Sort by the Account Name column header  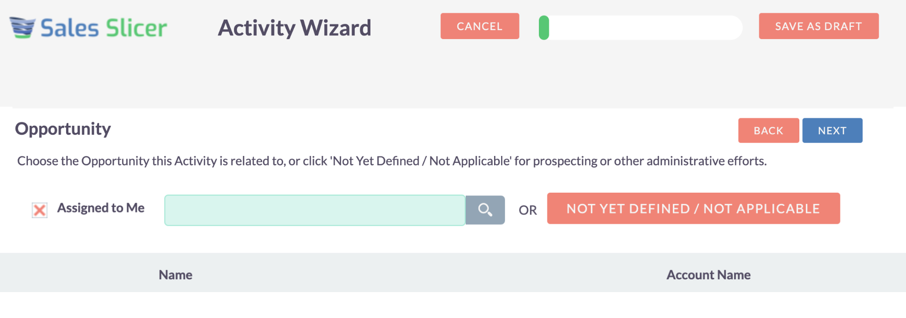(708, 275)
